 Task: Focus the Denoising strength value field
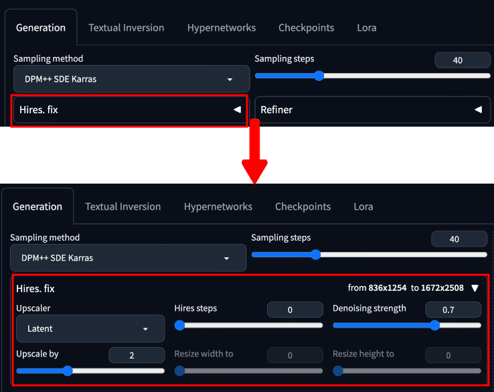453,310
